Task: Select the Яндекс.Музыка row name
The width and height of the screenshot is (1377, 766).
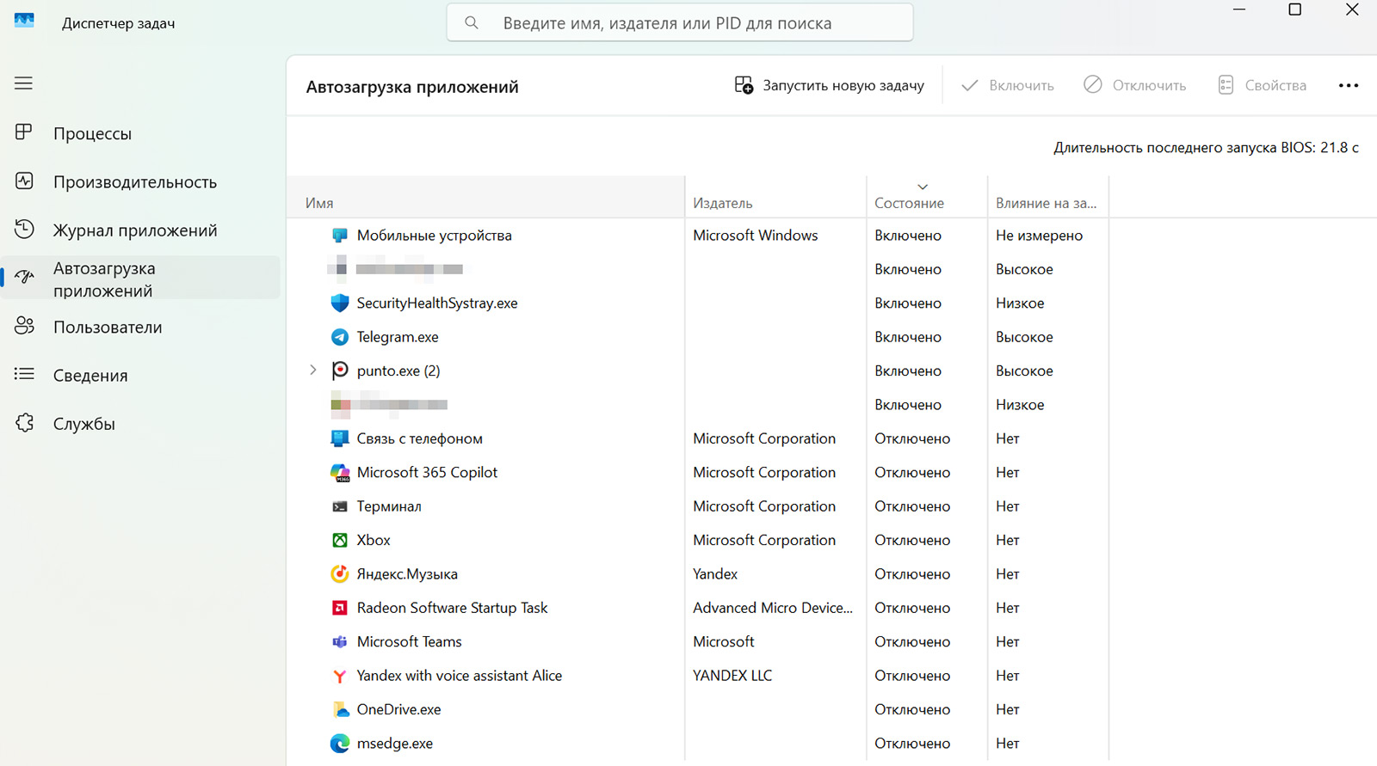Action: (x=407, y=573)
